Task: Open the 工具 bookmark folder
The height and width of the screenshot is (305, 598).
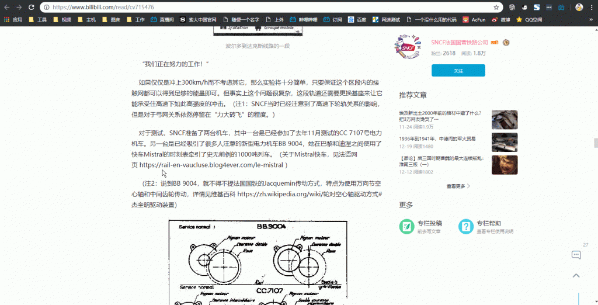Action: (38, 19)
